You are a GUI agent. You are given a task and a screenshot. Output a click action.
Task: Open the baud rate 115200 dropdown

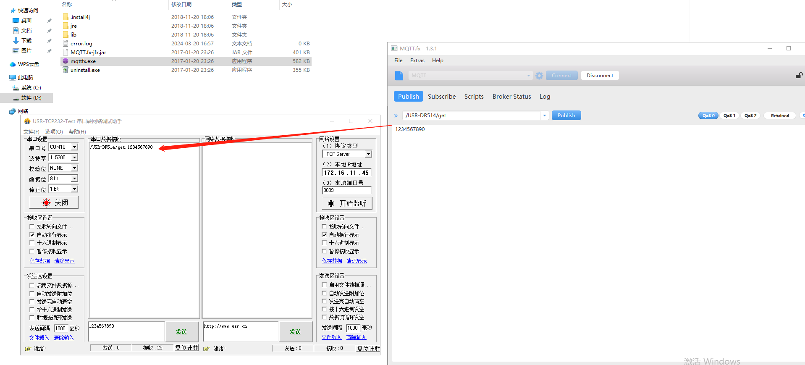pyautogui.click(x=74, y=158)
